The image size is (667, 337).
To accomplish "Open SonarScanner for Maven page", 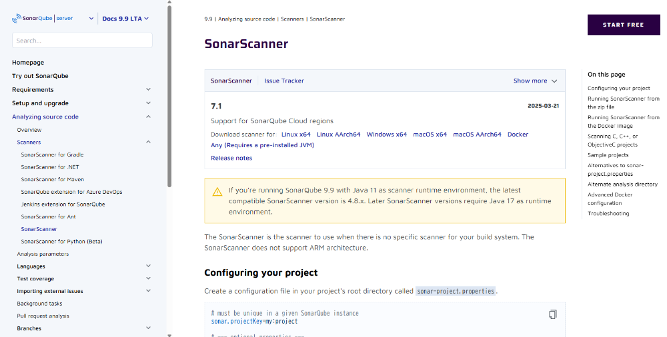I will click(53, 179).
